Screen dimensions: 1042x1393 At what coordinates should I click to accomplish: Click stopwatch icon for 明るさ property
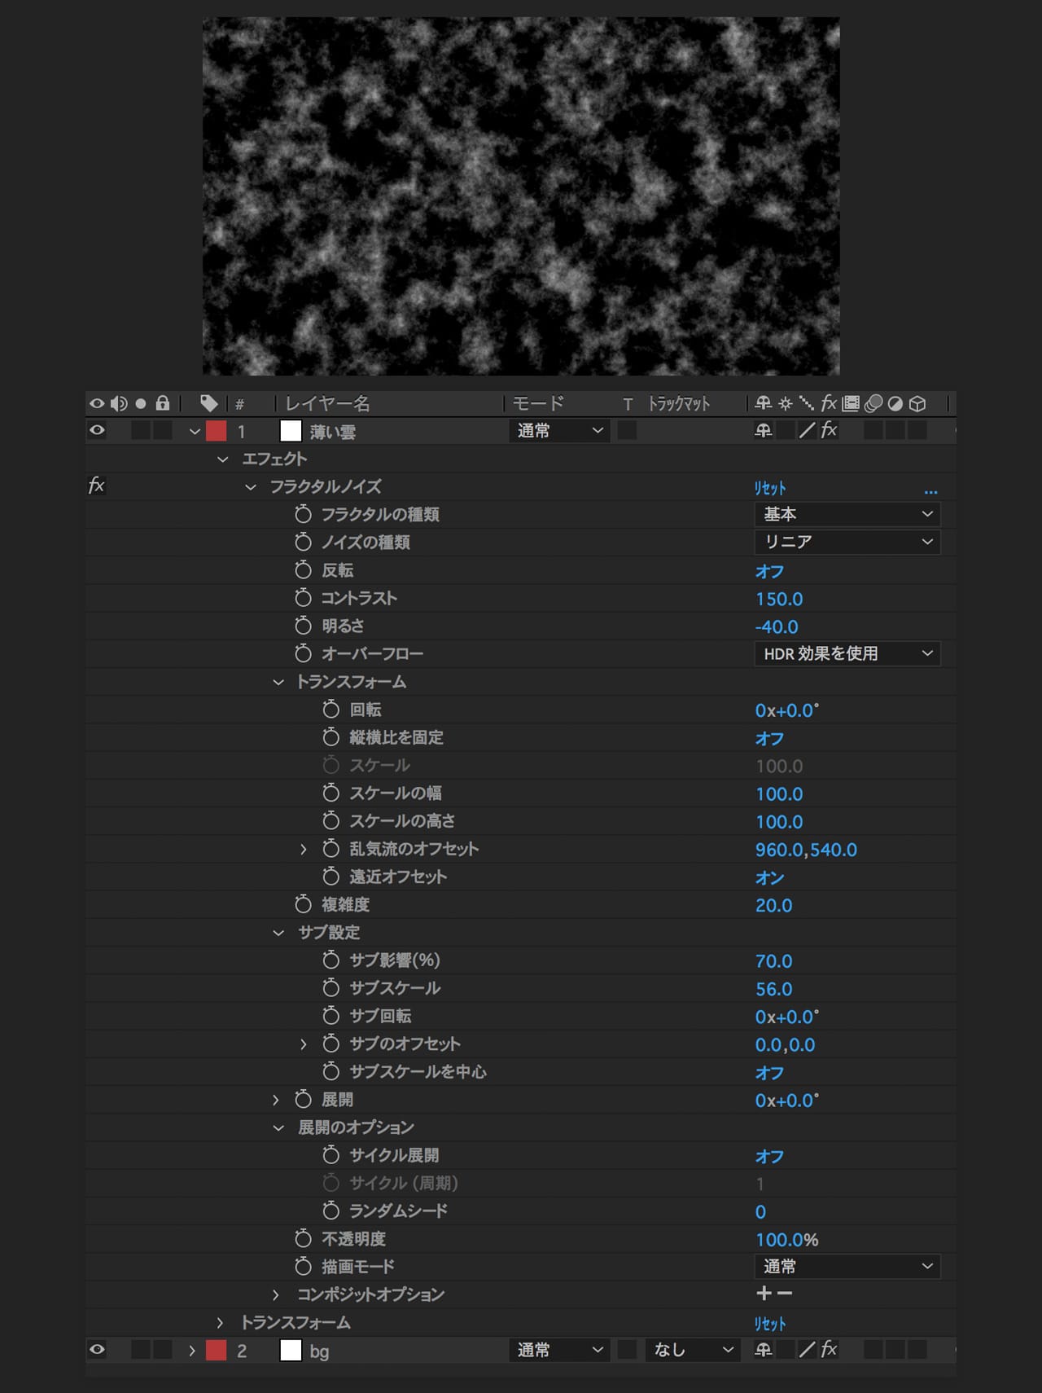tap(303, 626)
